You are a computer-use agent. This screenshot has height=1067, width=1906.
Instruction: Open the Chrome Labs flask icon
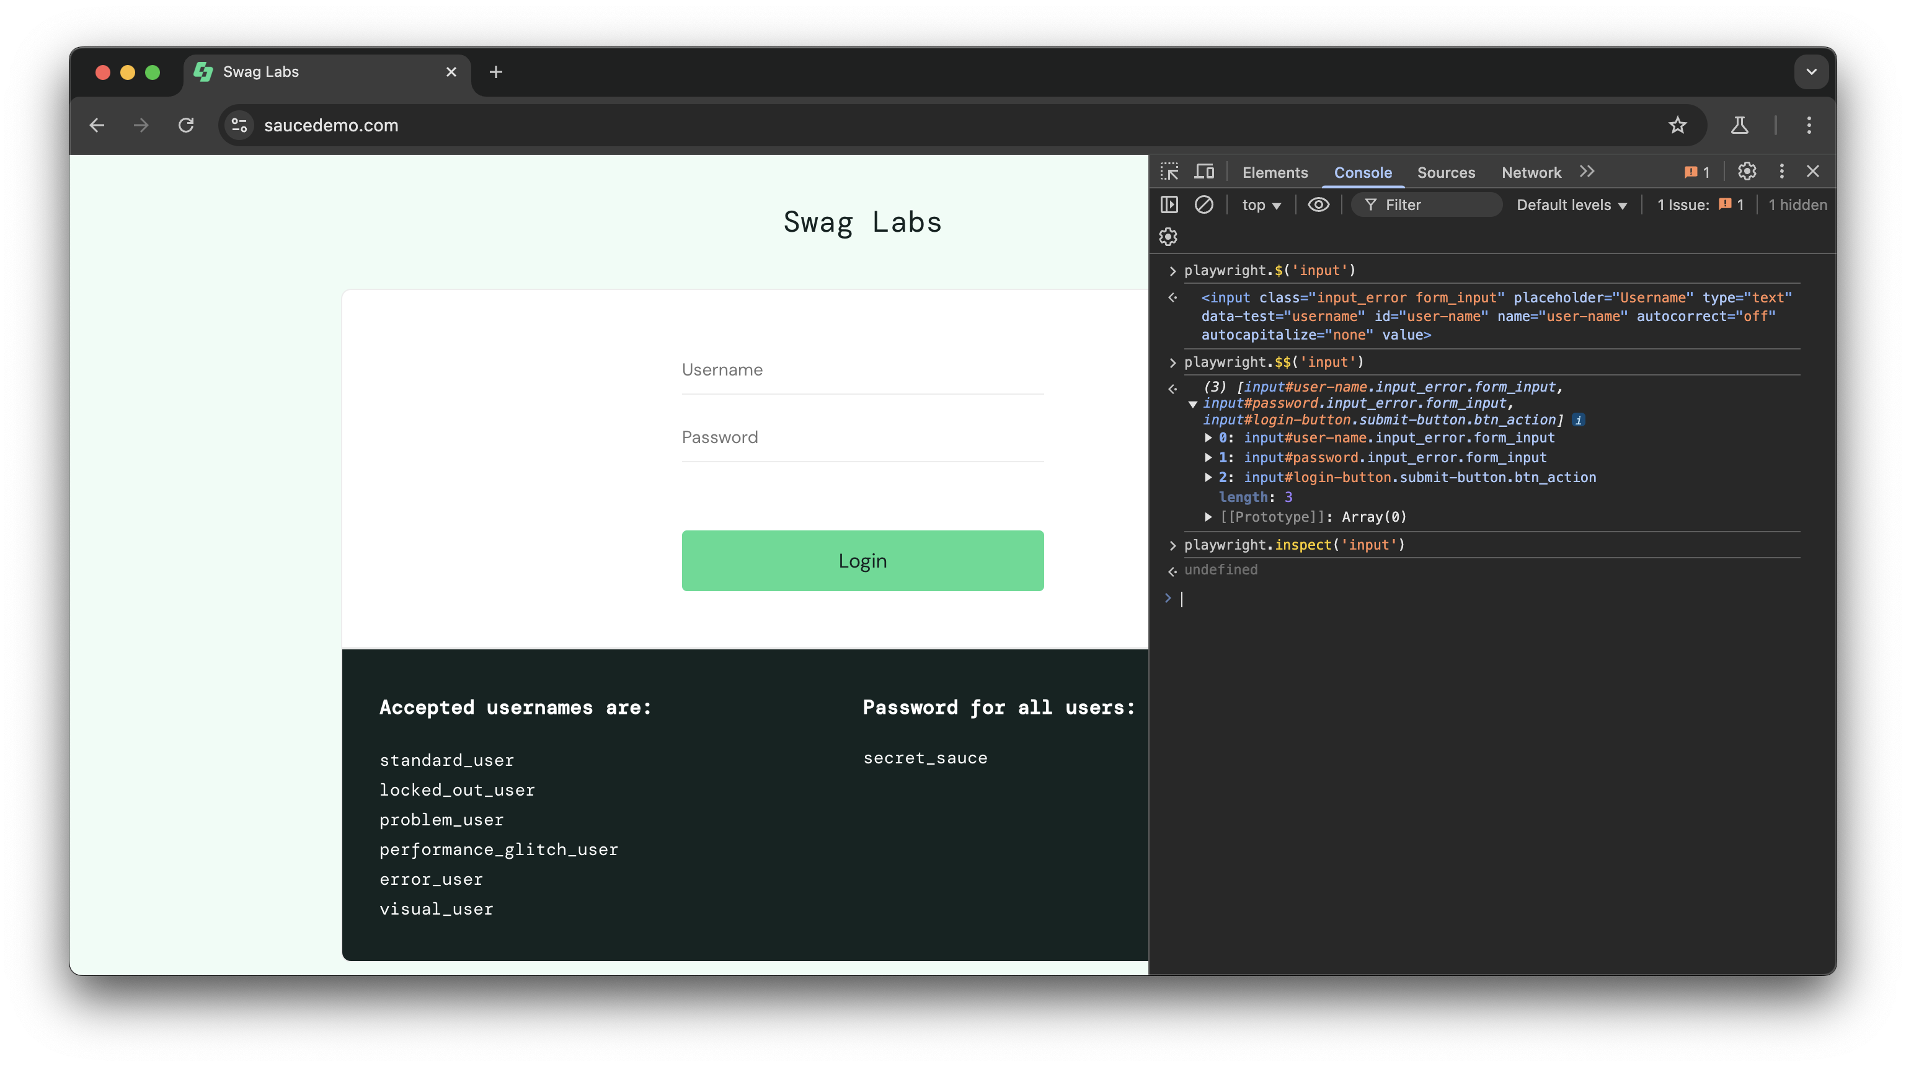1740,125
